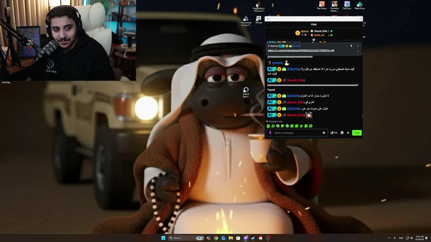Click the duck emote next to gvbbn
431x242 pixels.
point(287,63)
